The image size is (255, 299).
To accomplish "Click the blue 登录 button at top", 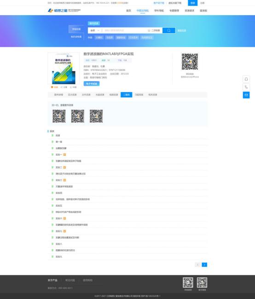I will point(193,3).
